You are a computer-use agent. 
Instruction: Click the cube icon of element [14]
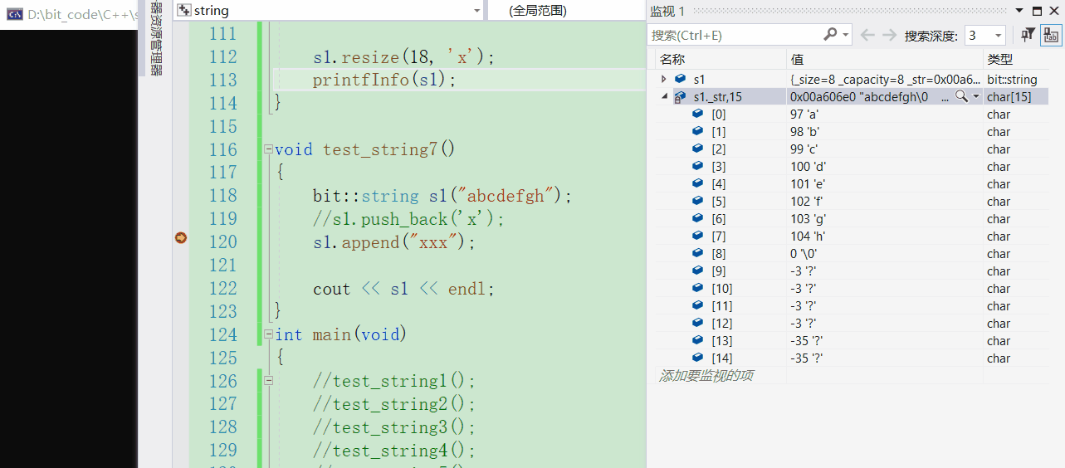(698, 358)
